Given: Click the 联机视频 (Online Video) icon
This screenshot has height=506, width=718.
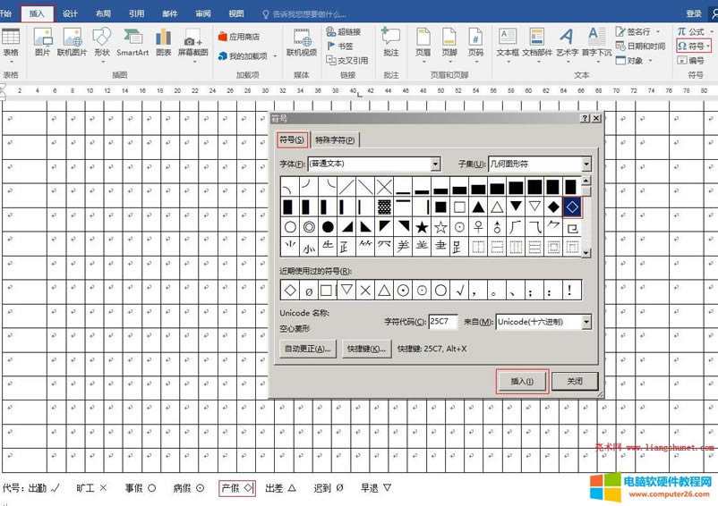Looking at the screenshot, I should 301,41.
